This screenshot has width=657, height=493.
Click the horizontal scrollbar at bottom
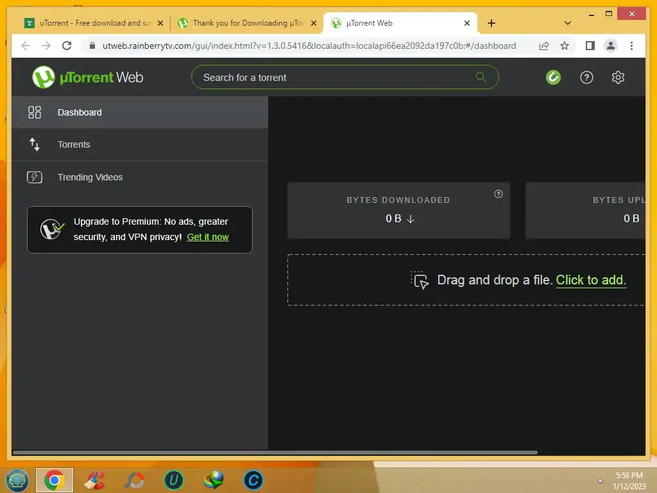point(275,453)
